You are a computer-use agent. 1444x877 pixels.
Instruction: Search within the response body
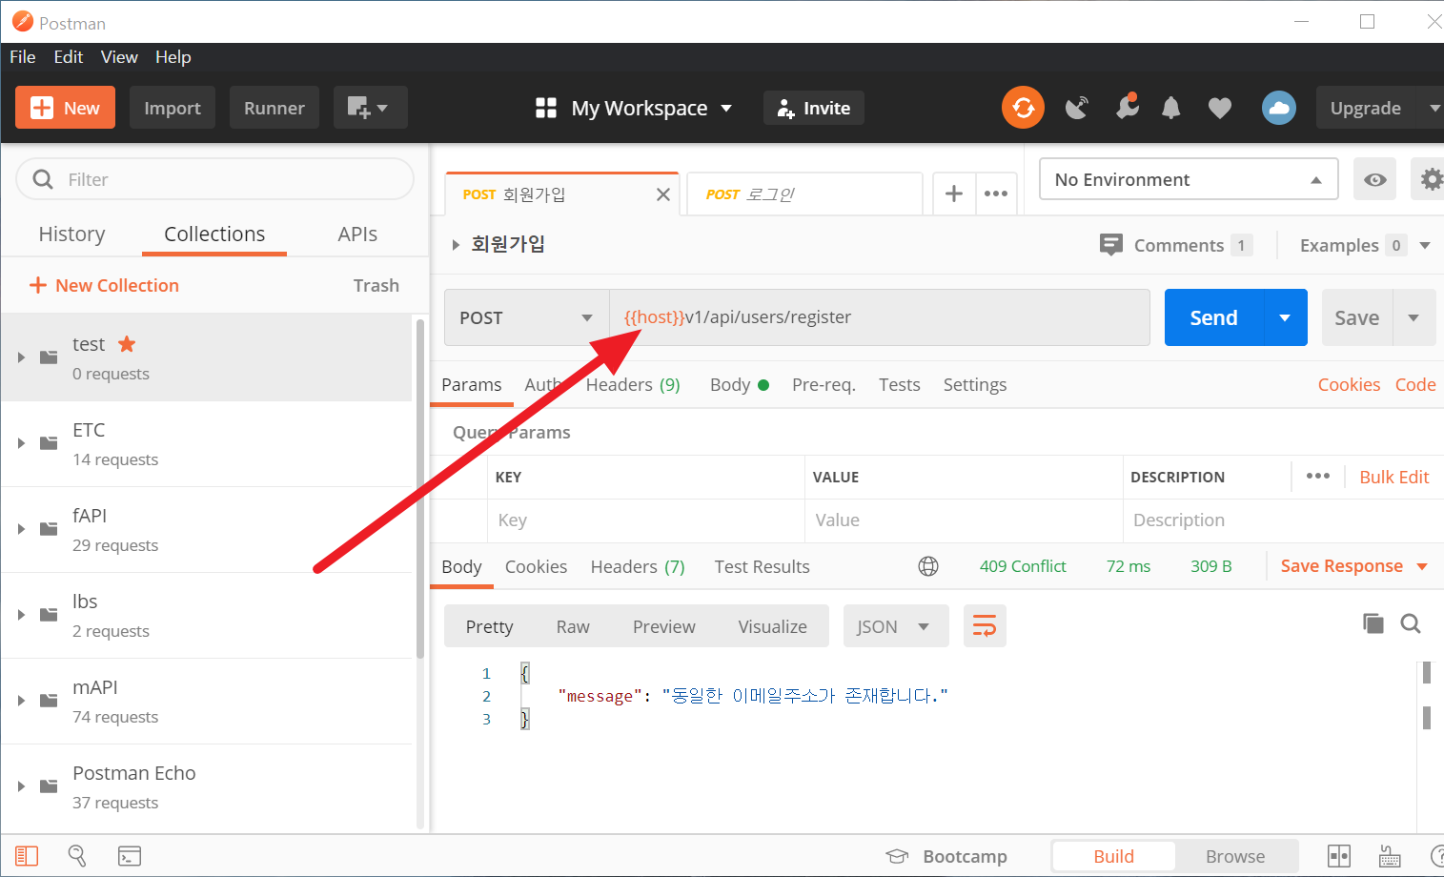click(1411, 623)
